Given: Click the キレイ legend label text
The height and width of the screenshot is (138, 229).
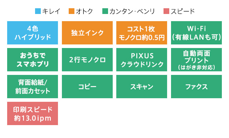Looking at the screenshot, I should (51, 11).
